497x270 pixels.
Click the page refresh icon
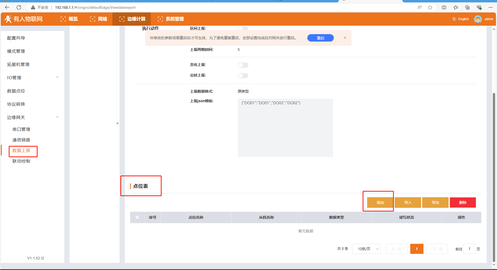point(19,7)
